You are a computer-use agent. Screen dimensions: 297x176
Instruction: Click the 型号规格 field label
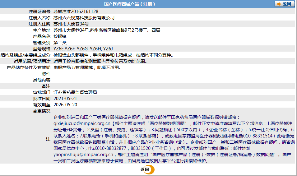coord(42,49)
